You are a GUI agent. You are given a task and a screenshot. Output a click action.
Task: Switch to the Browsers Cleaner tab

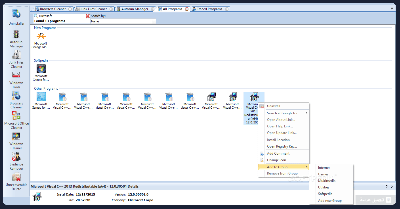pyautogui.click(x=53, y=9)
